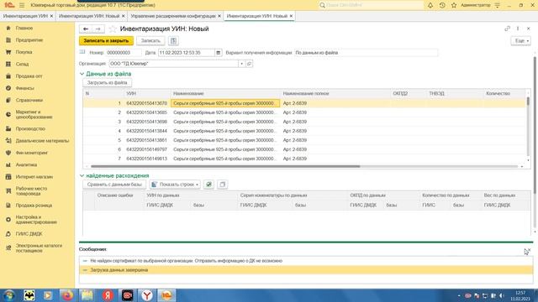The width and height of the screenshot is (538, 302).
Task: Click Записать button
Action: [150, 41]
